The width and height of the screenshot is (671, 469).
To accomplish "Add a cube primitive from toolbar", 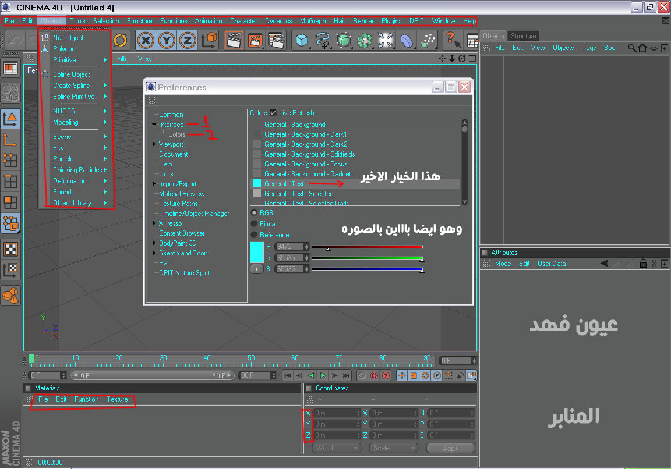I will tap(302, 41).
